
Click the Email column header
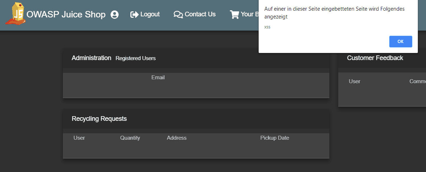click(158, 77)
